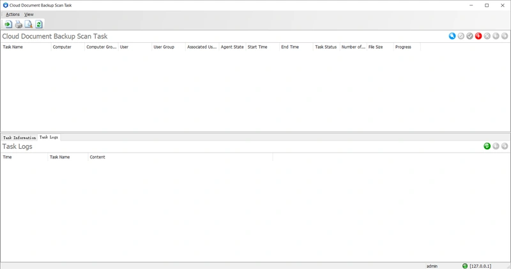Viewport: 511px width, 269px height.
Task: Click previous page arrow in Task Logs header
Action: (496, 146)
